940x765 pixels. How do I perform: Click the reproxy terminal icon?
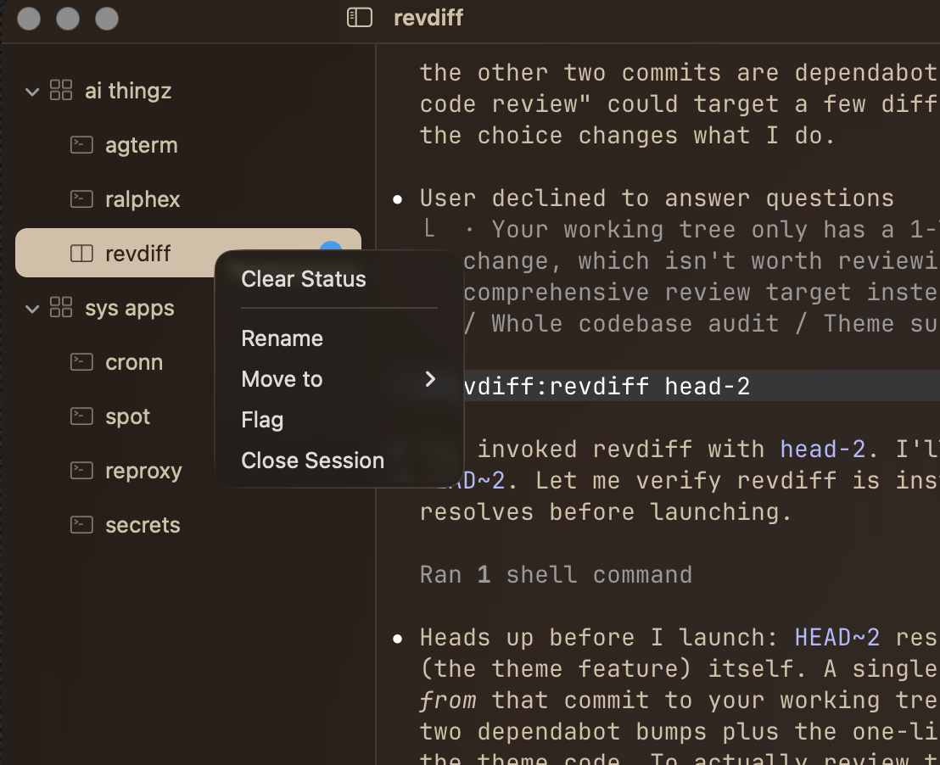coord(81,471)
